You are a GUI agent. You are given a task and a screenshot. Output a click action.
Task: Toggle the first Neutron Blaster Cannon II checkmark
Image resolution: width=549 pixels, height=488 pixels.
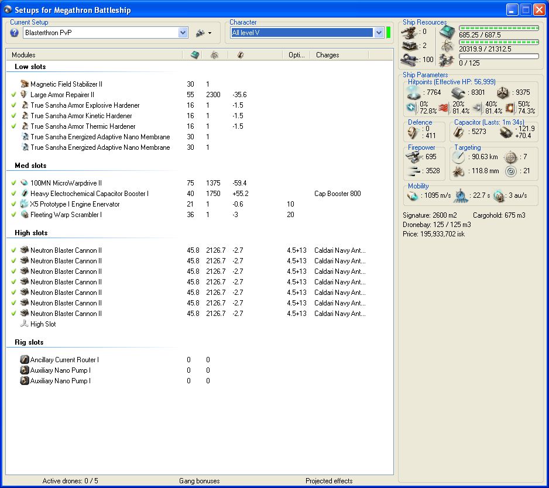point(13,250)
